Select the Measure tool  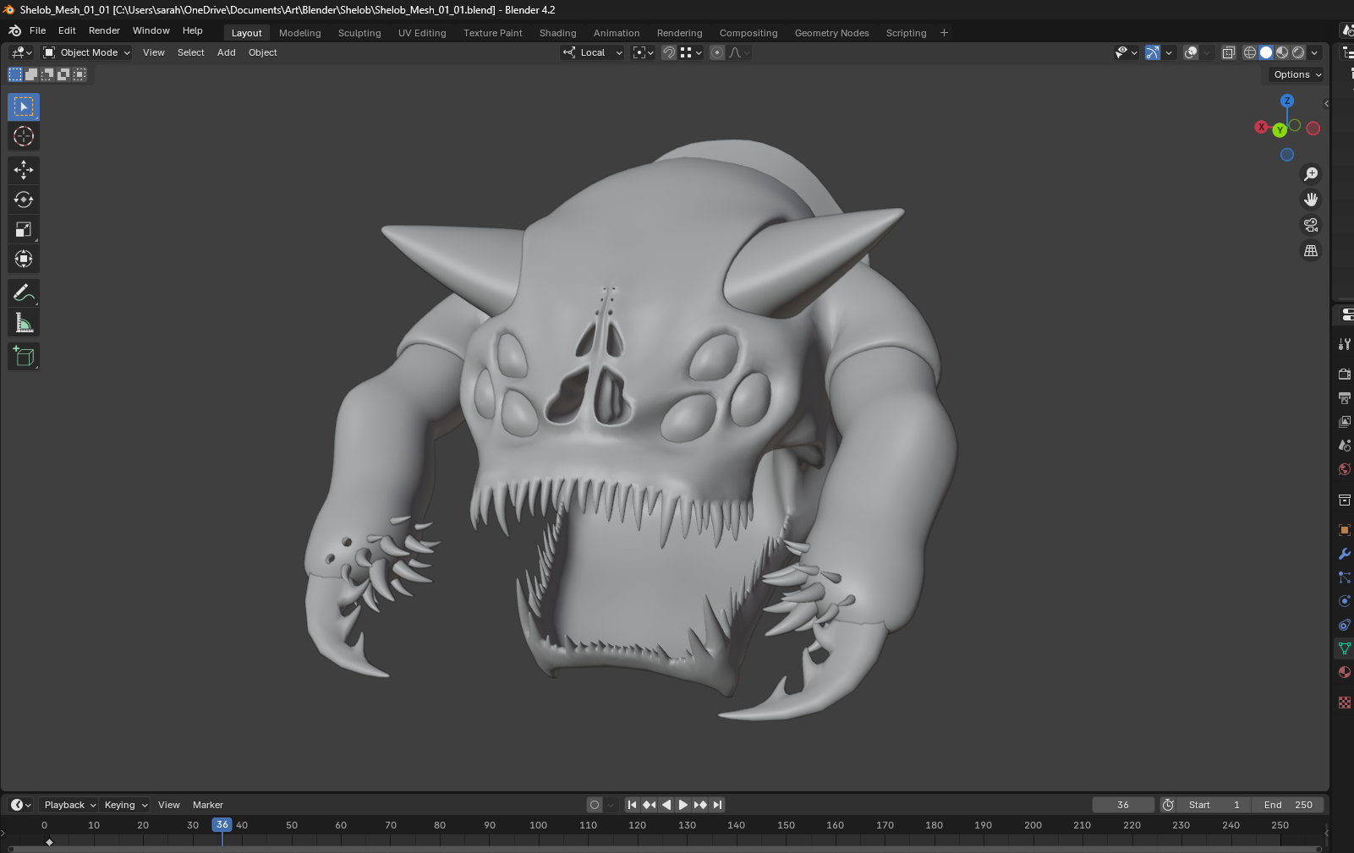pyautogui.click(x=24, y=323)
